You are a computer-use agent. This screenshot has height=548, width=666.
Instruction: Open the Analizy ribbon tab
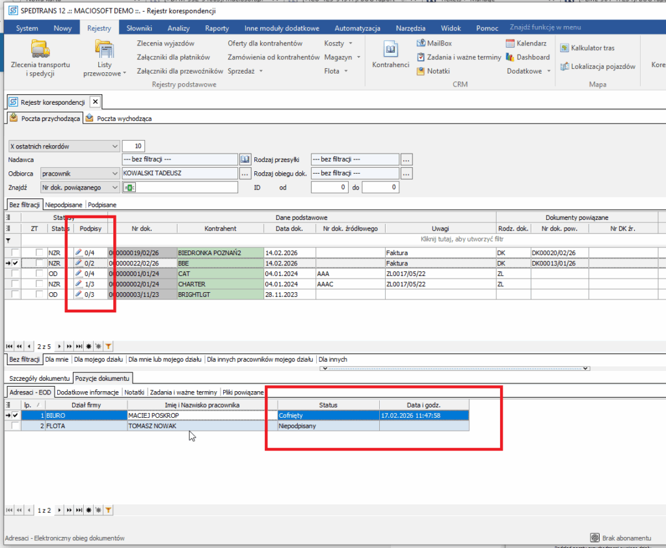(x=178, y=28)
